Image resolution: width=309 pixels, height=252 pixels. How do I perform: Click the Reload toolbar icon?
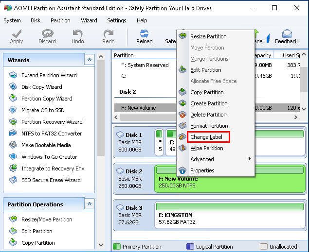click(x=144, y=34)
